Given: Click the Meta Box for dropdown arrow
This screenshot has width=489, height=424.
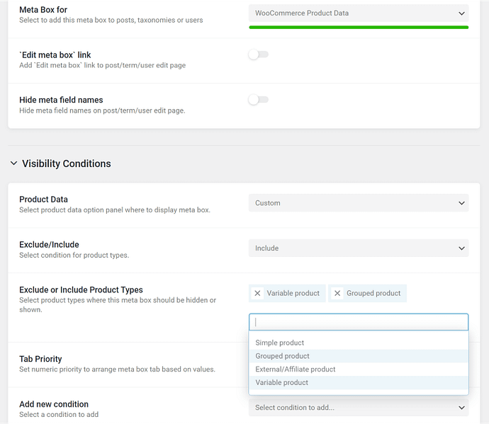Looking at the screenshot, I should tap(462, 13).
